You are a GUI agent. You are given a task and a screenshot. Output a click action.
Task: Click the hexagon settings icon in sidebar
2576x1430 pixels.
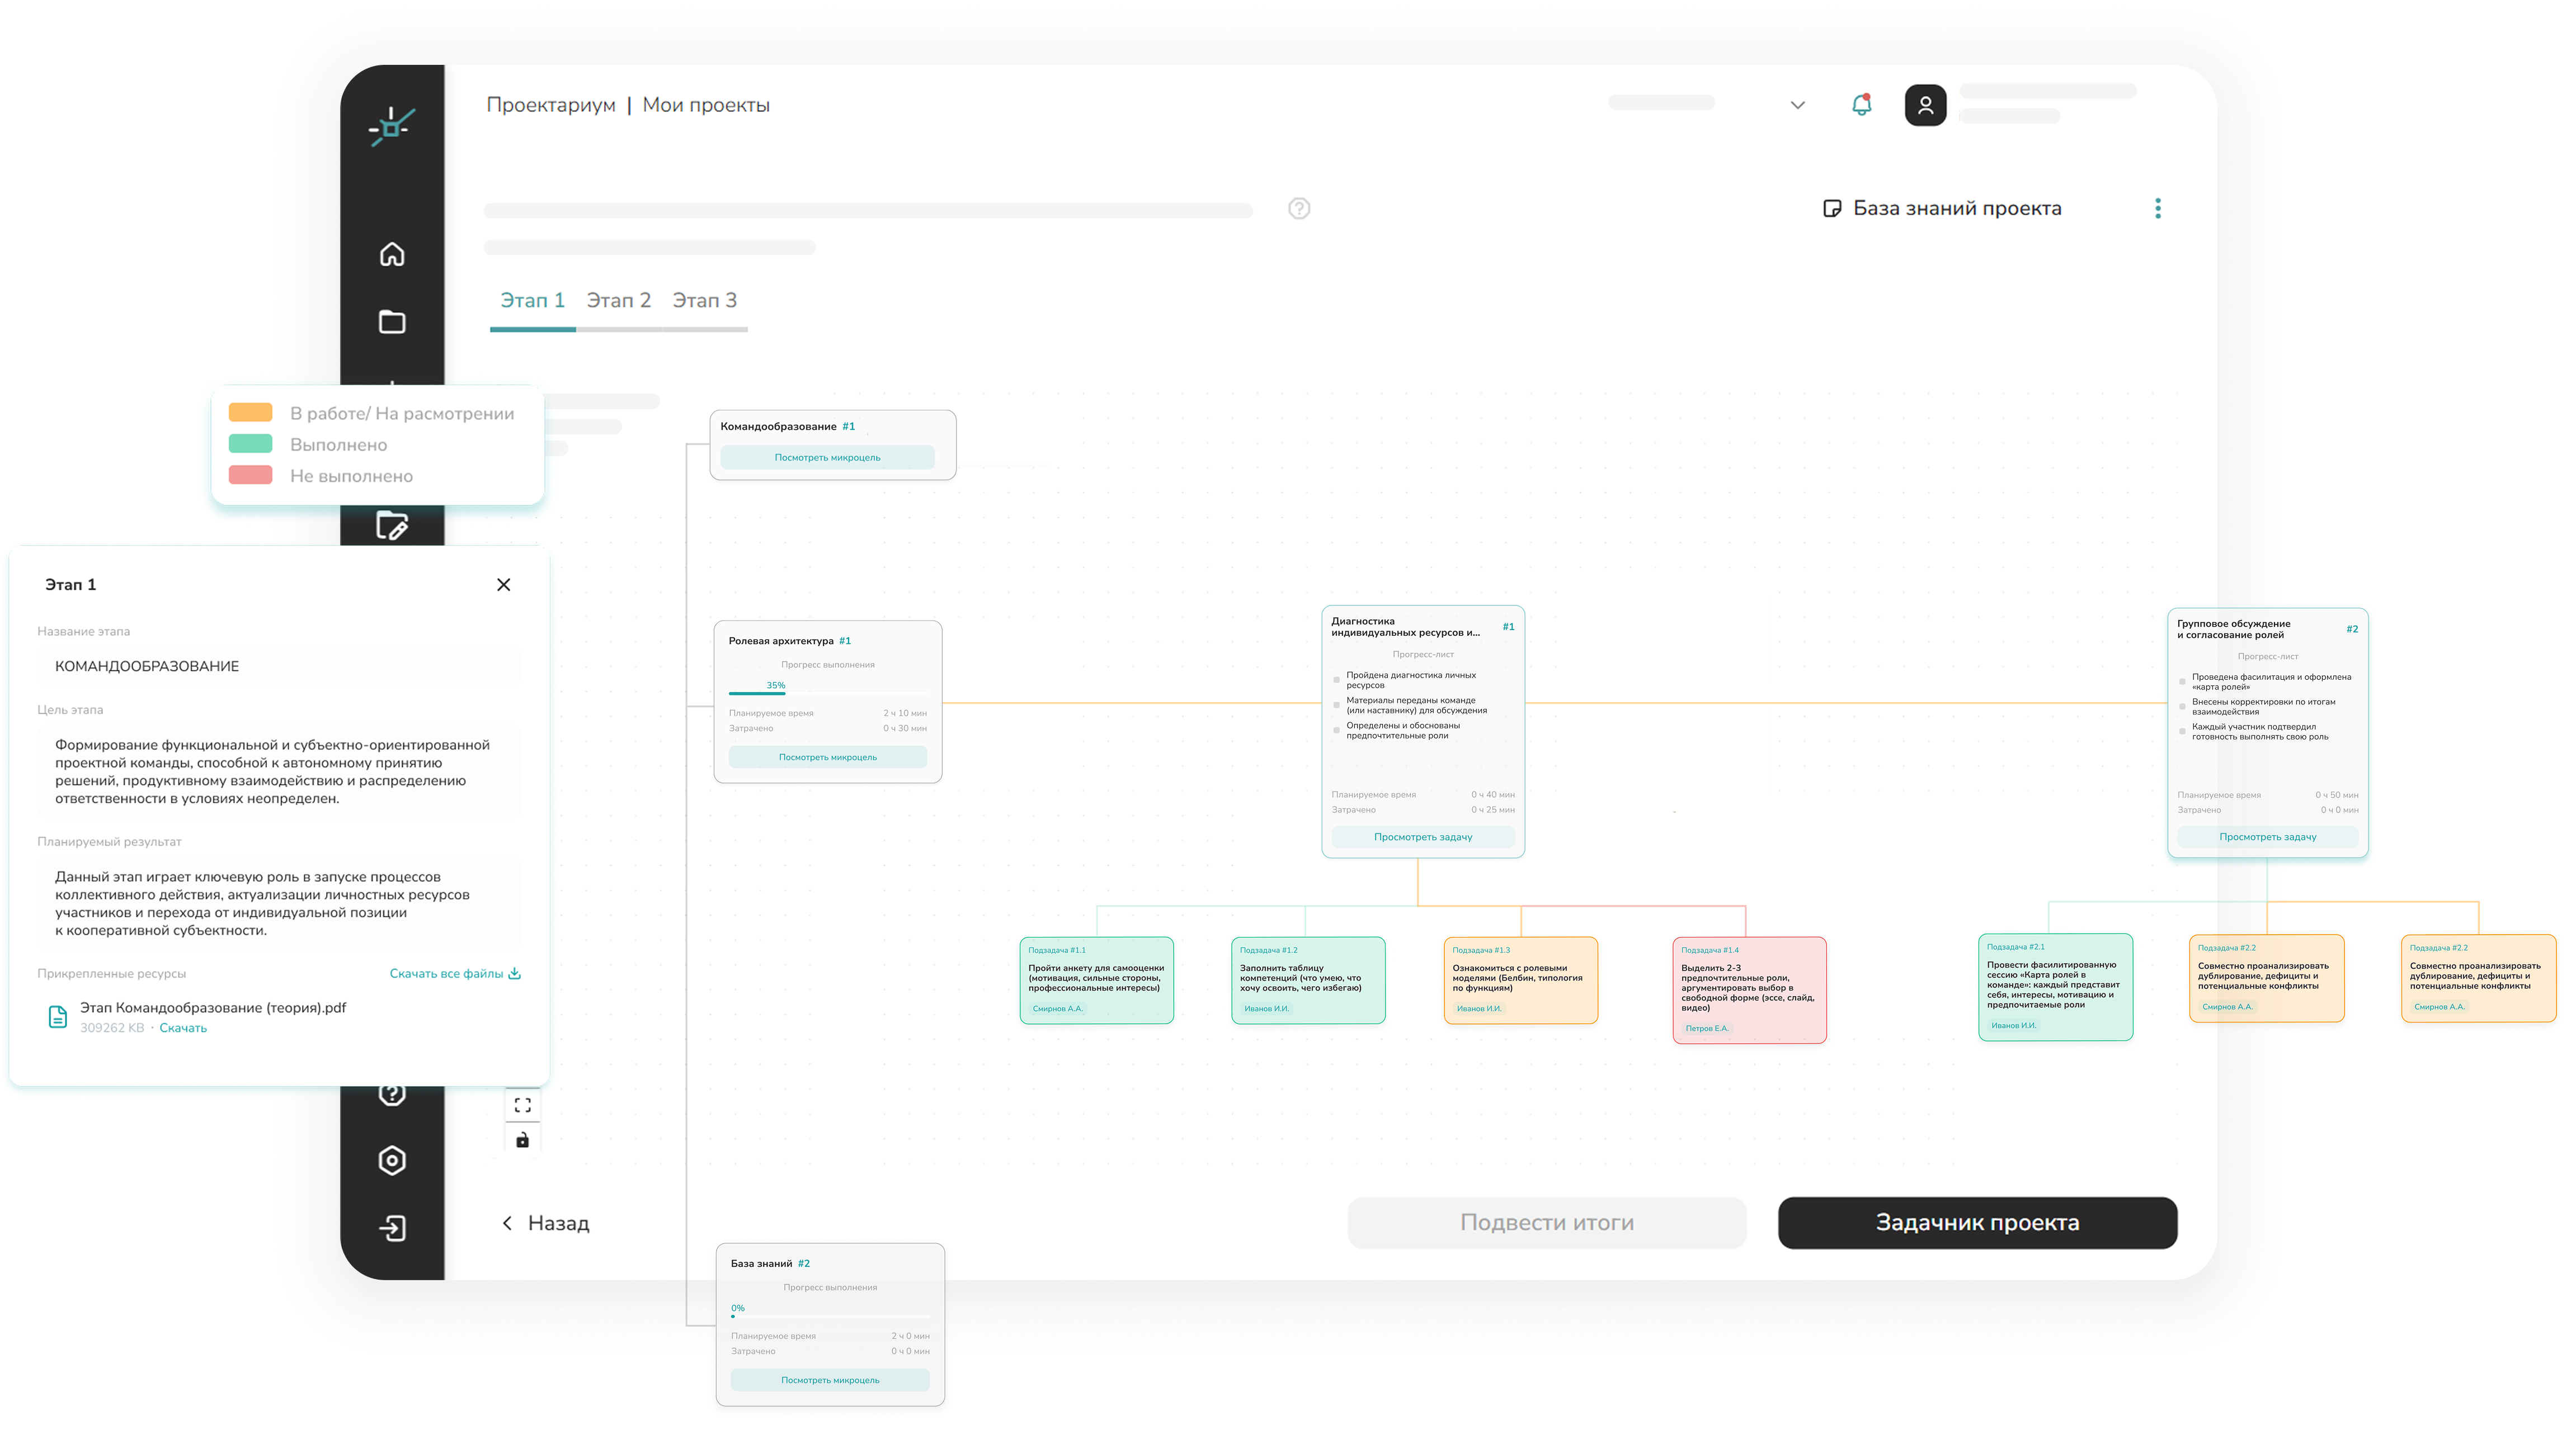coord(392,1160)
